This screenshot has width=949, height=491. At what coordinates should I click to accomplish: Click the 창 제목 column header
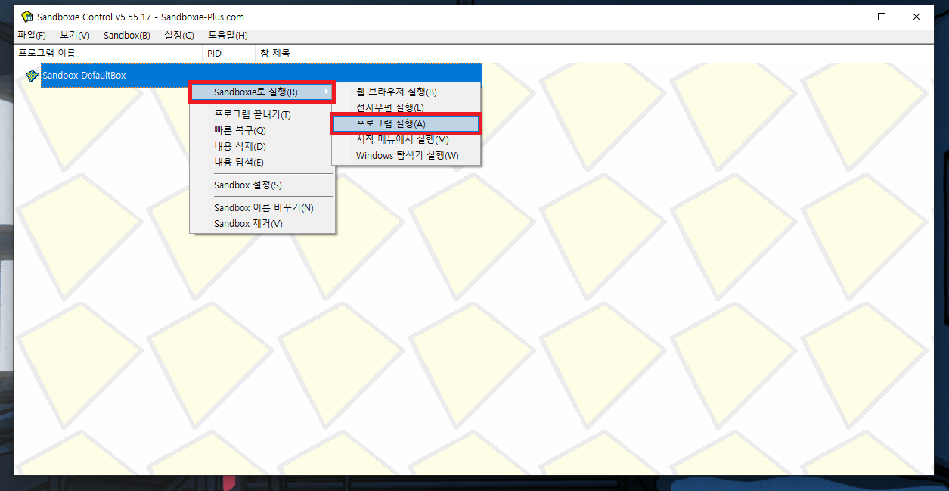(368, 54)
